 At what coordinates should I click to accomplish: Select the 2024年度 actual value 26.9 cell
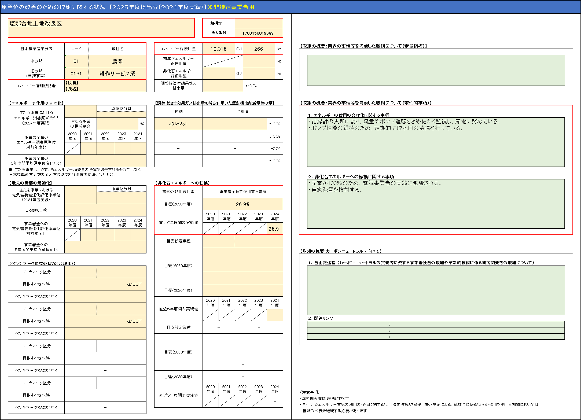pyautogui.click(x=274, y=229)
